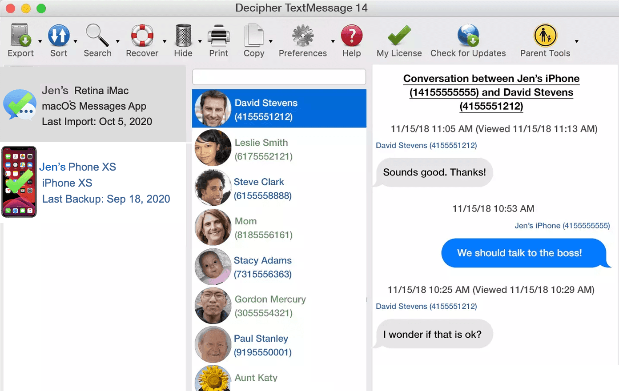
Task: Expand the Search dropdown arrow
Action: click(117, 41)
